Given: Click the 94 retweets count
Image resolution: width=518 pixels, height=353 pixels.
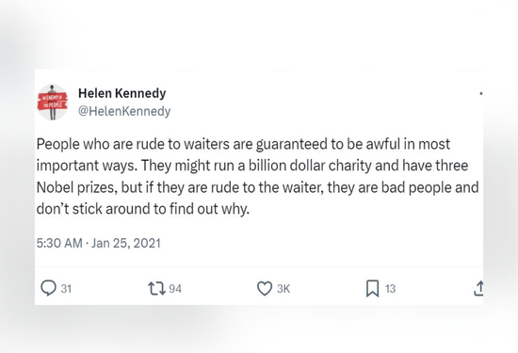Looking at the screenshot, I should point(175,289).
